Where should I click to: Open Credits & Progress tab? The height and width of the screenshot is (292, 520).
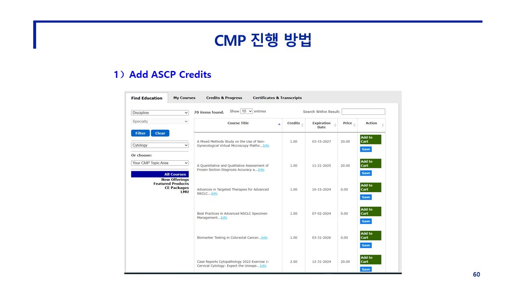[x=224, y=98]
